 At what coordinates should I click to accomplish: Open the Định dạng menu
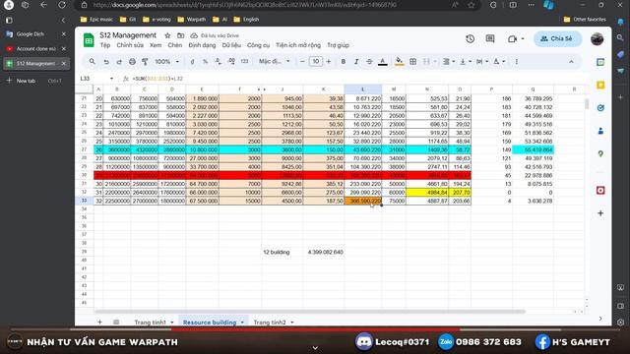[x=202, y=45]
